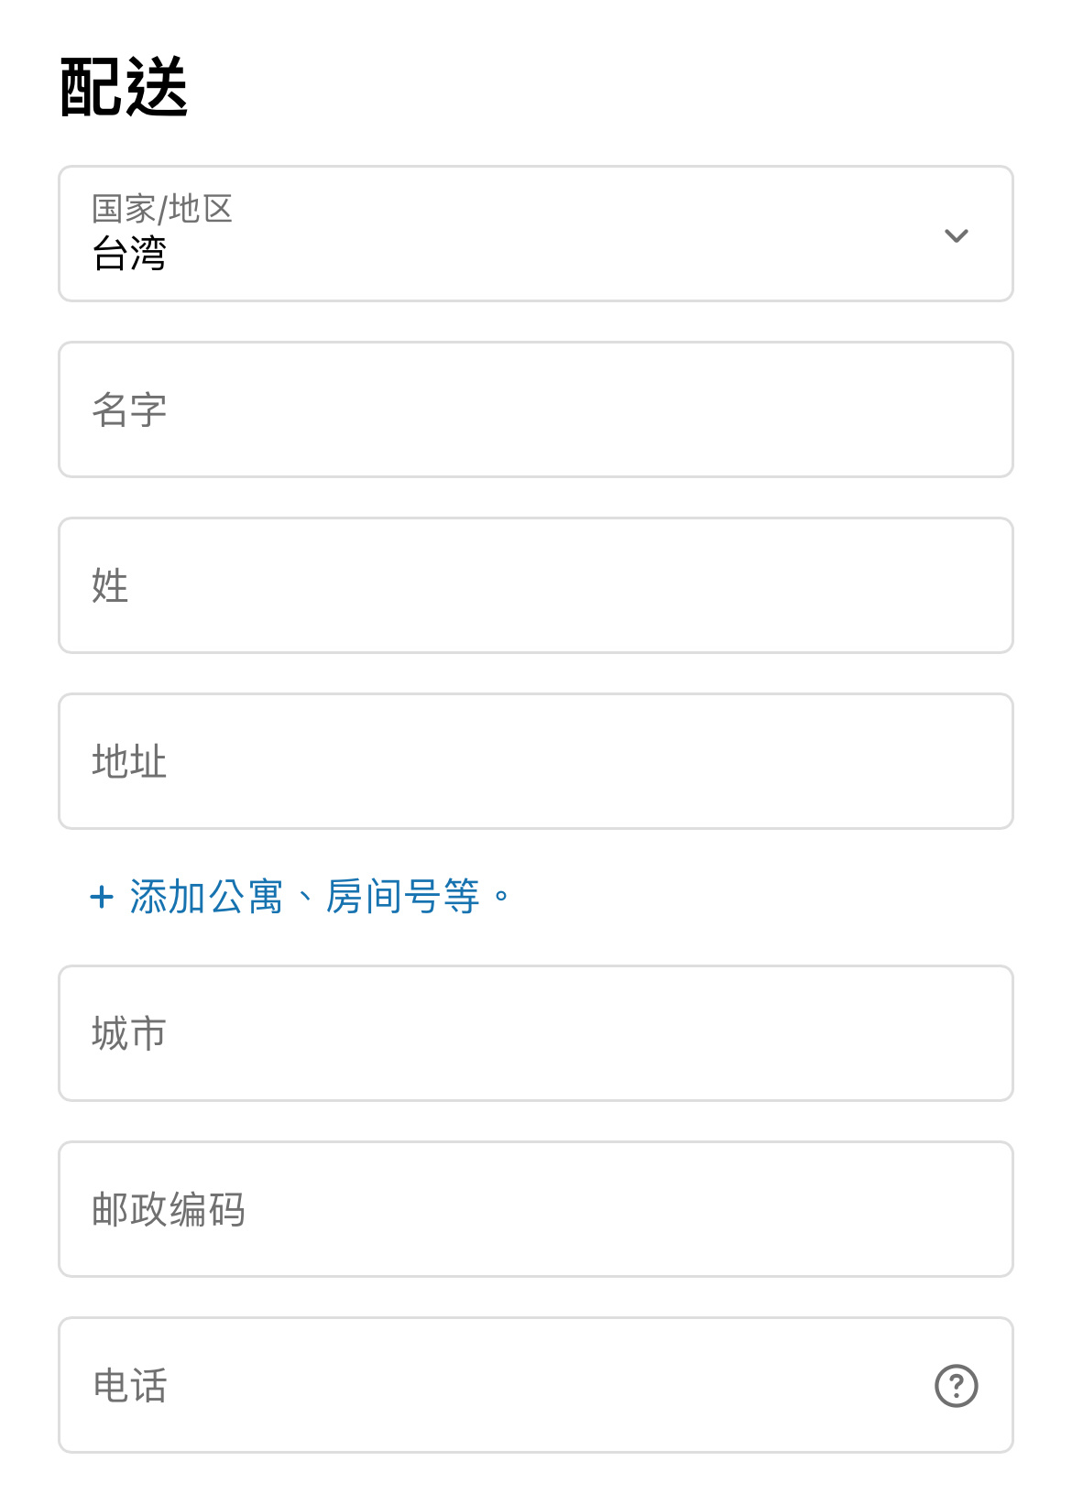Image resolution: width=1072 pixels, height=1494 pixels.
Task: Focus the 电话 input field
Action: [536, 1385]
